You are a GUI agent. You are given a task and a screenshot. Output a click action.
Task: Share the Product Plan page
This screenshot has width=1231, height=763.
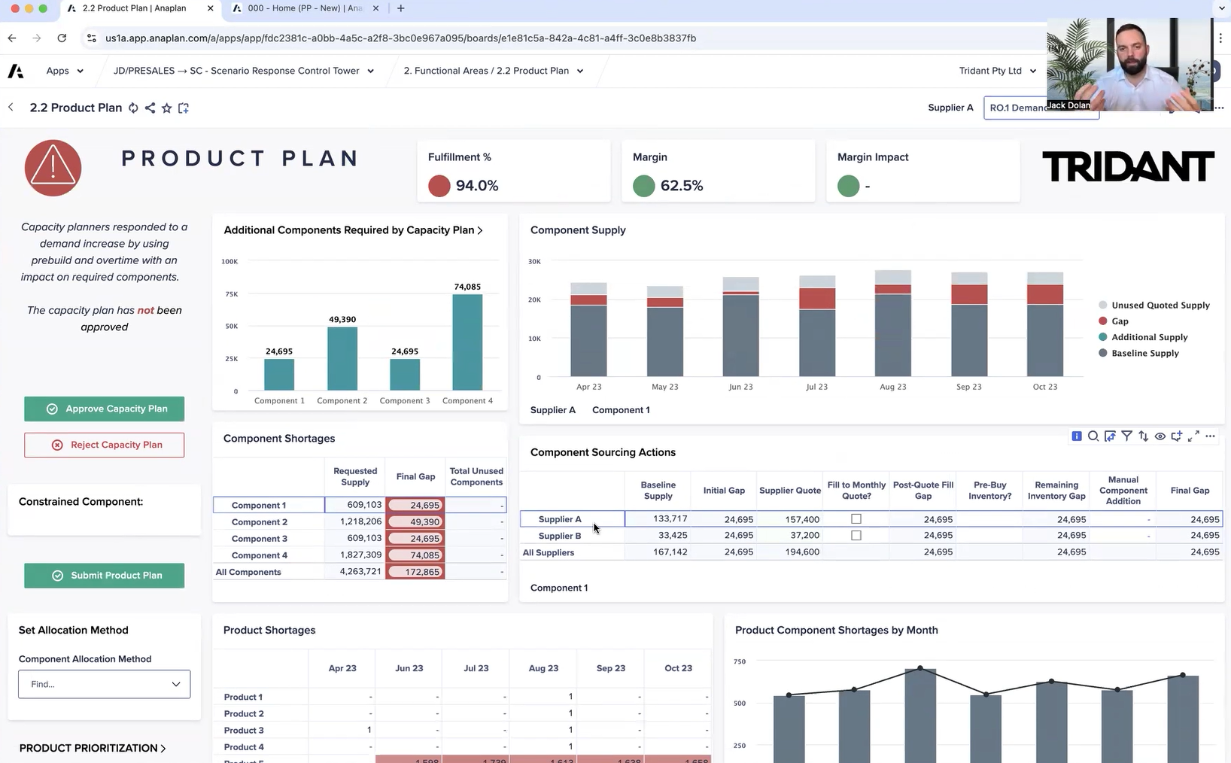coord(150,108)
